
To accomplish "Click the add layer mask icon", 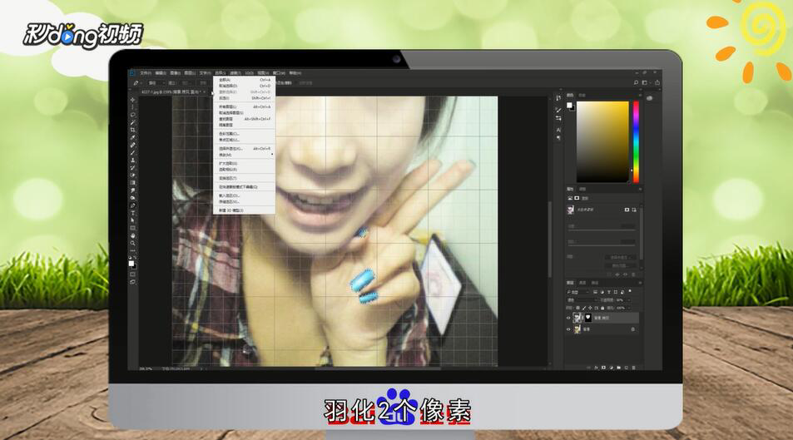I will point(603,368).
